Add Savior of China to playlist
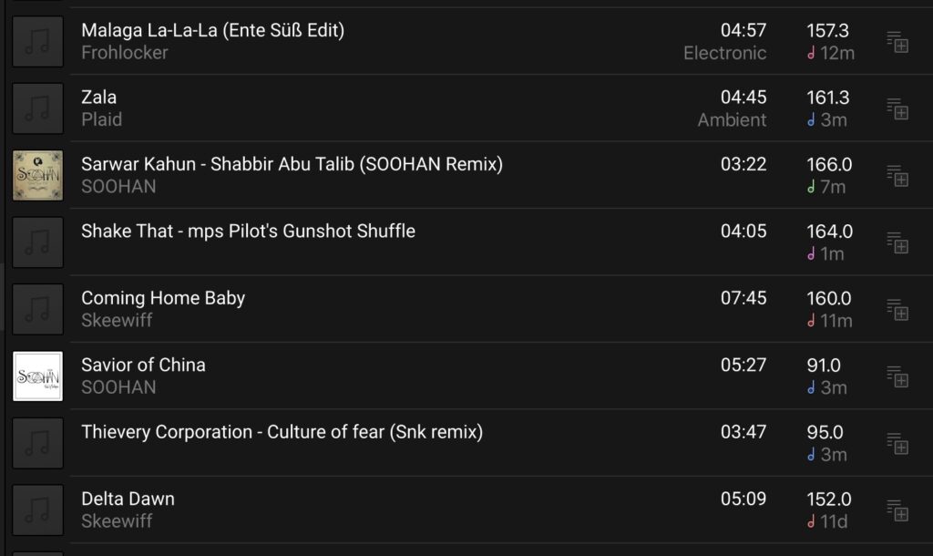This screenshot has width=933, height=556. [x=897, y=376]
